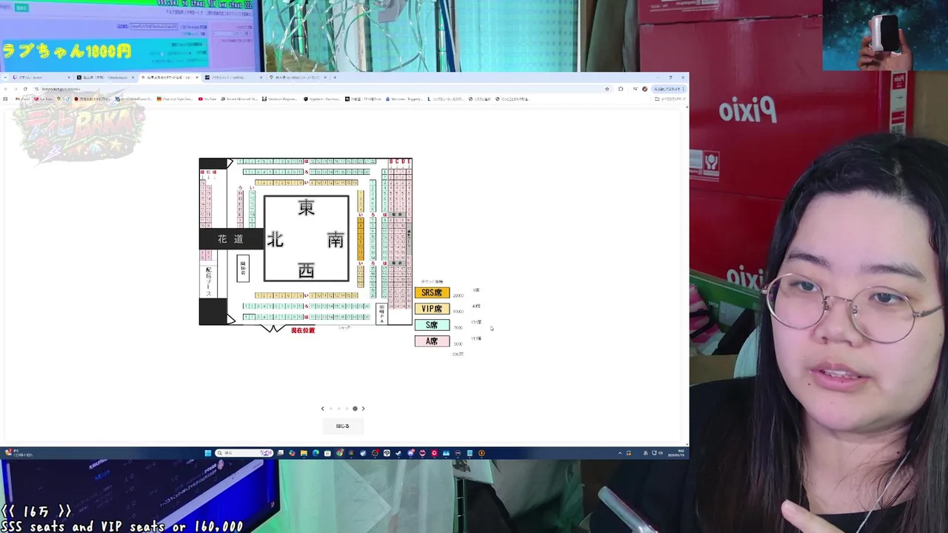
Task: Select the active third browser tab
Action: pos(170,77)
